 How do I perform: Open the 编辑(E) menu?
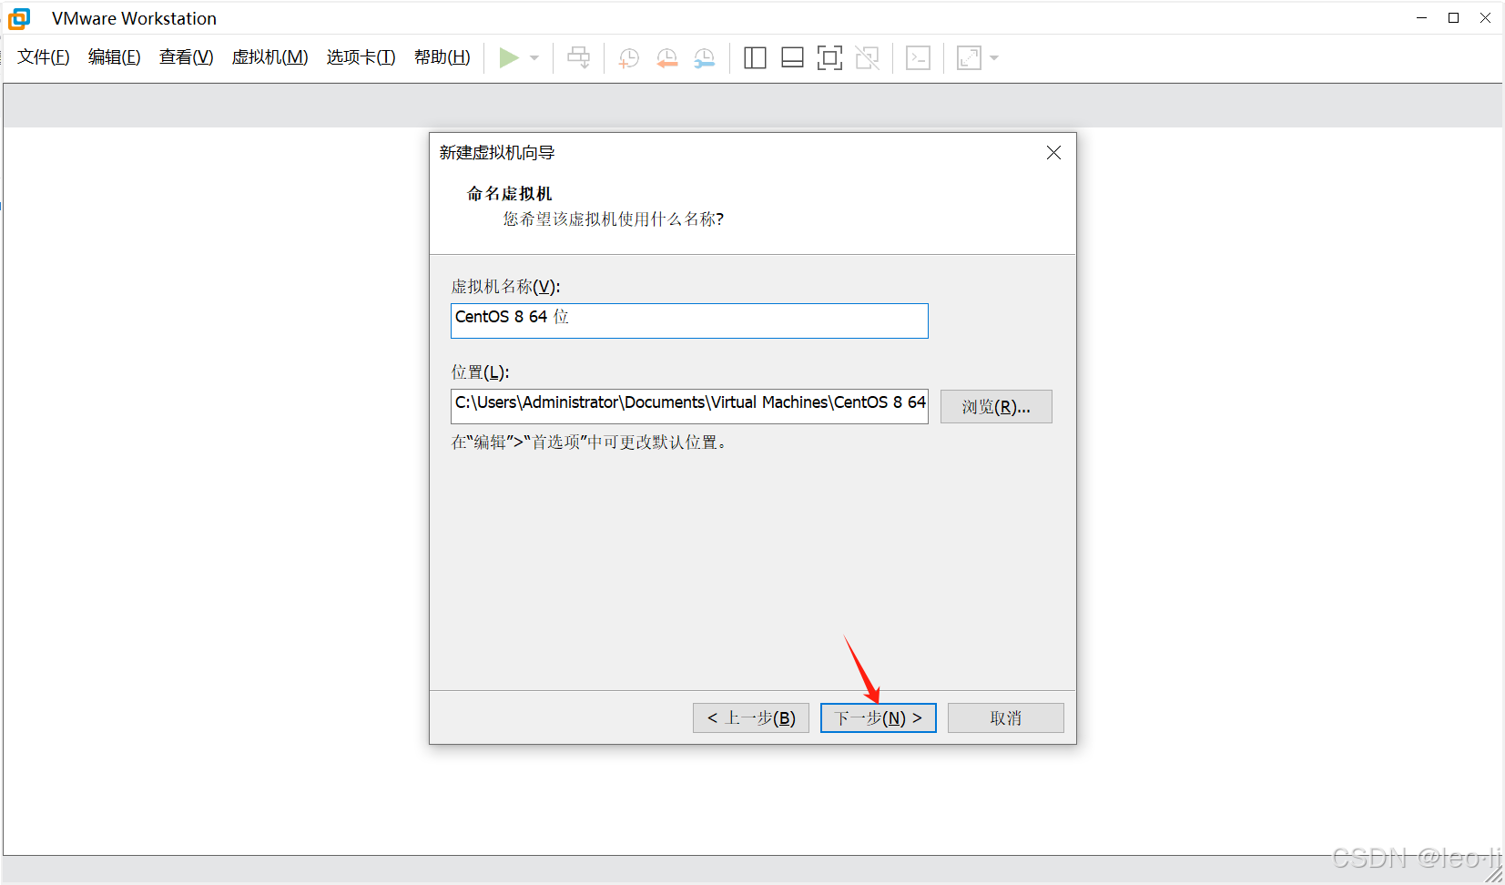click(115, 57)
